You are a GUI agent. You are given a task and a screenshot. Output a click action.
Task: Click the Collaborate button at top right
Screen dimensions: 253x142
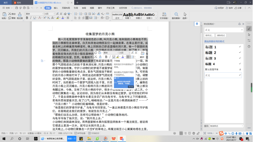tap(229, 8)
